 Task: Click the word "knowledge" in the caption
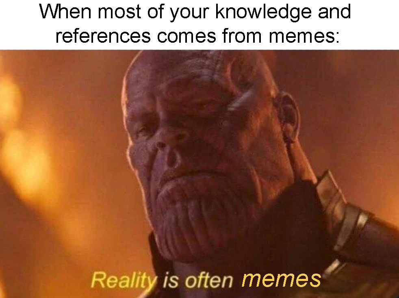[x=264, y=13]
